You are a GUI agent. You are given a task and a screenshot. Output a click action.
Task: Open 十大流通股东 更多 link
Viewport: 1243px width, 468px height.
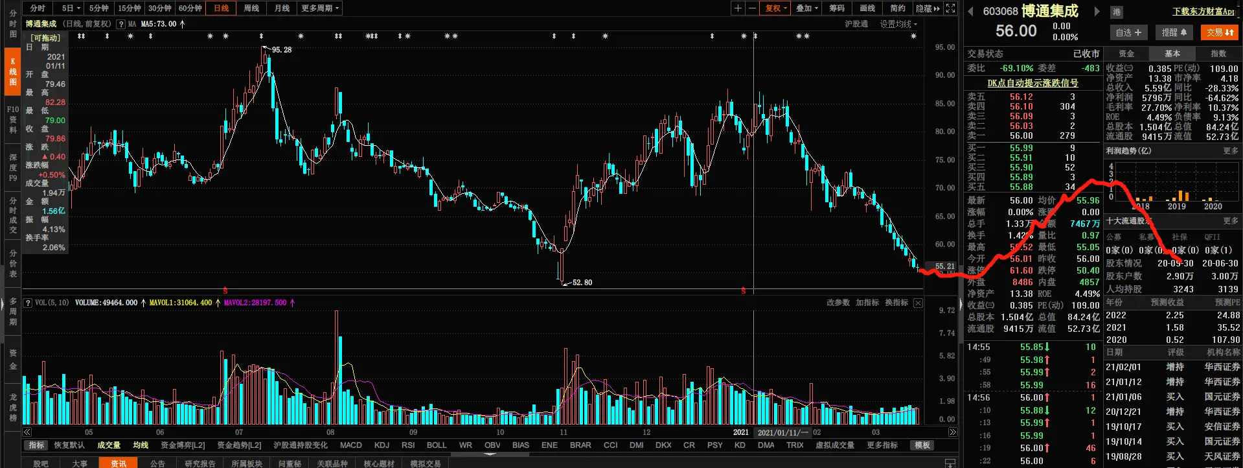point(1231,220)
